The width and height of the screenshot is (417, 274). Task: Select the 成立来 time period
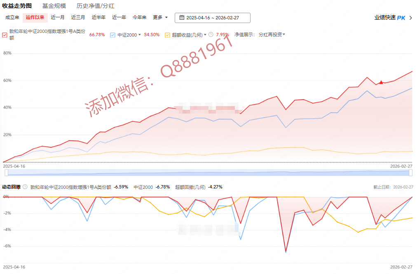coord(12,17)
